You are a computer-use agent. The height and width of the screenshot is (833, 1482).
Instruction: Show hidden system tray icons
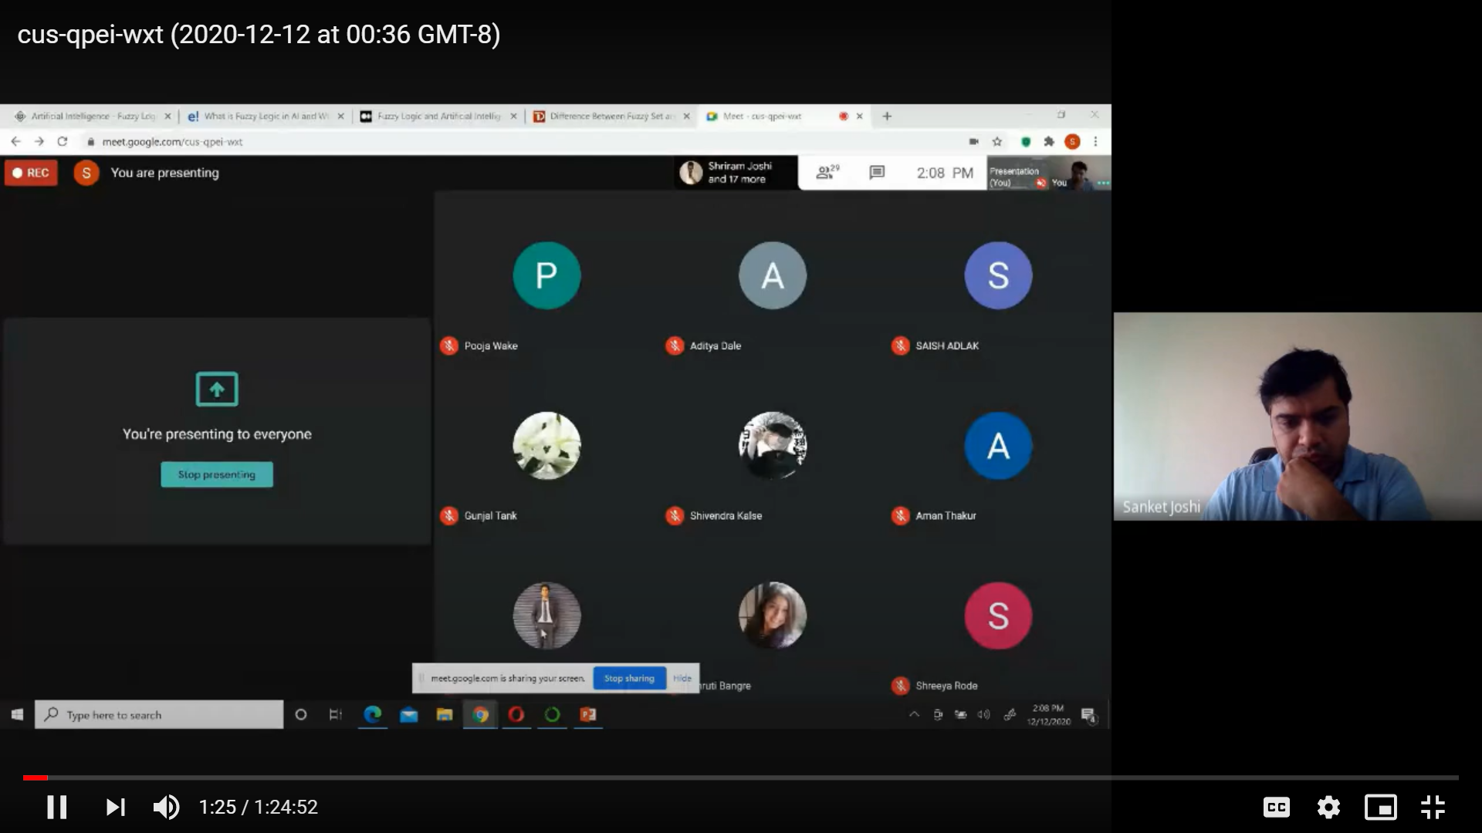(914, 714)
